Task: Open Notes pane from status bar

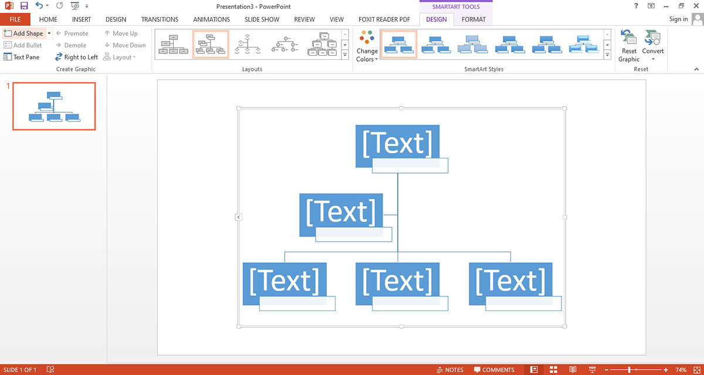Action: tap(450, 370)
